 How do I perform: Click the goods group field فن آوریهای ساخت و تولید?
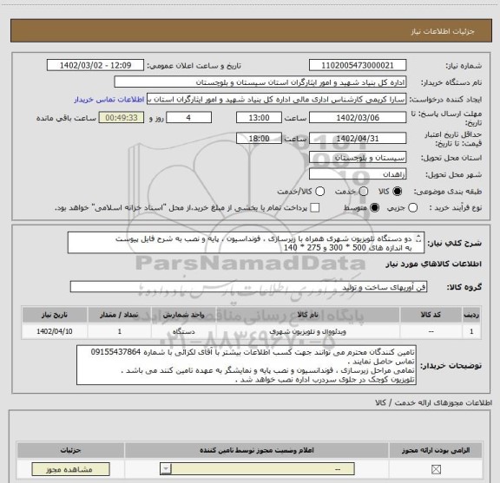click(x=248, y=287)
